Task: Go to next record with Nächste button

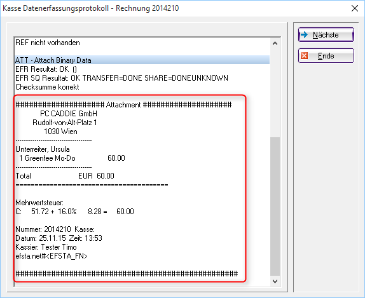Action: click(326, 35)
